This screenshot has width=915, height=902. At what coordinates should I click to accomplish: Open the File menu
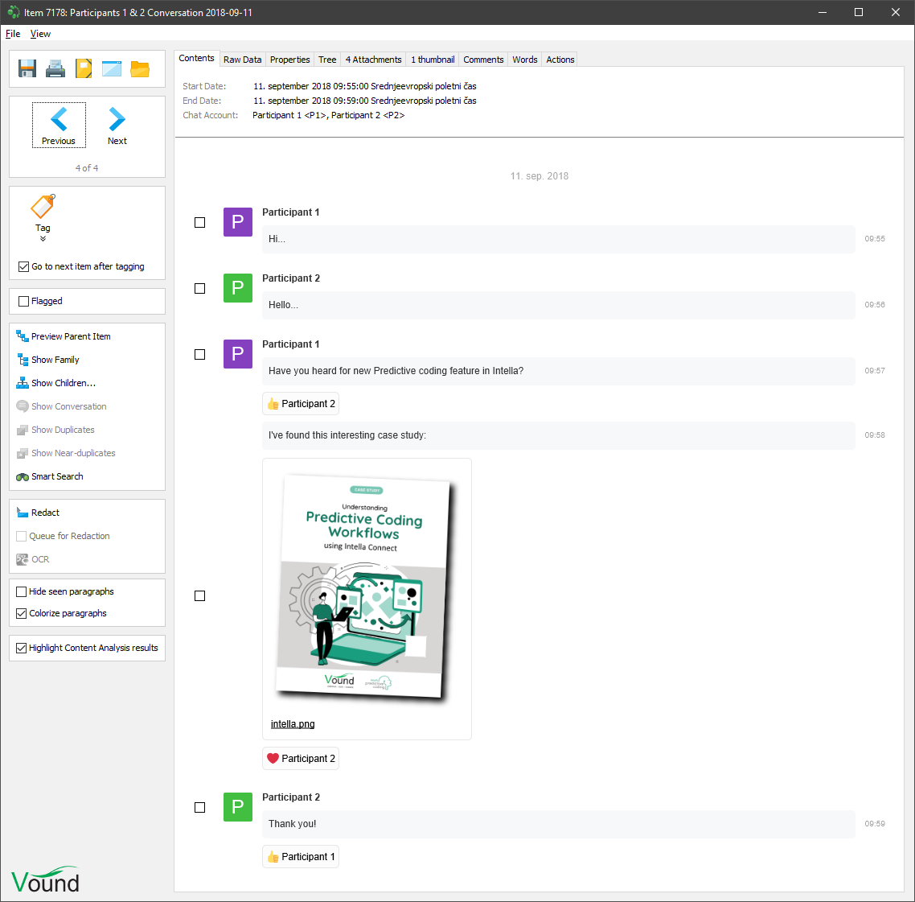[13, 34]
